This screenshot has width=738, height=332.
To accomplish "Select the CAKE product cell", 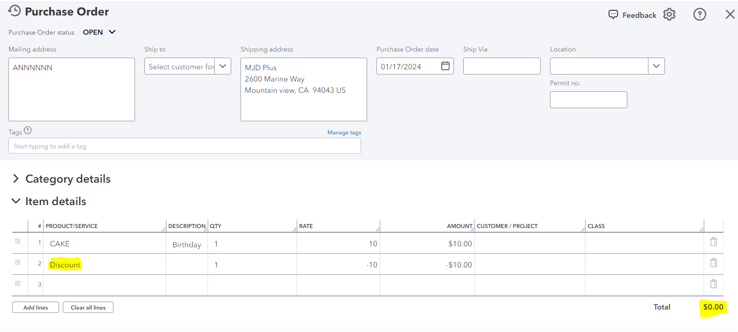I will 105,243.
